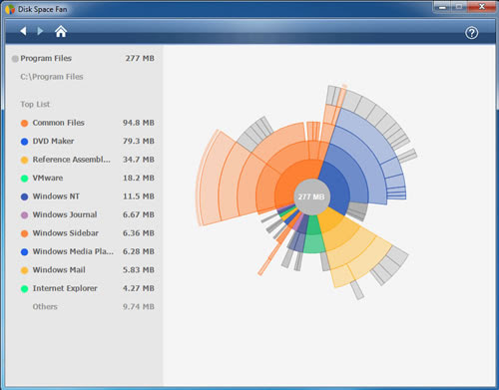Screen dimensions: 499x390
Task: Open Common Files in the top list
Action: coord(88,123)
